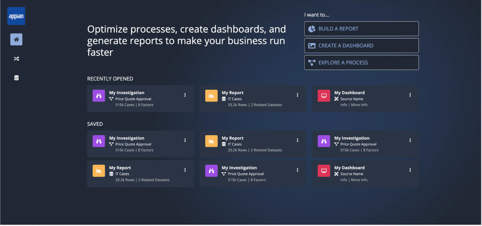
Task: Click the red monitor icon of saved My Dashboard
Action: [x=324, y=171]
